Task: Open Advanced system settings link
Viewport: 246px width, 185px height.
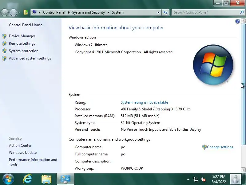Action: [30, 58]
